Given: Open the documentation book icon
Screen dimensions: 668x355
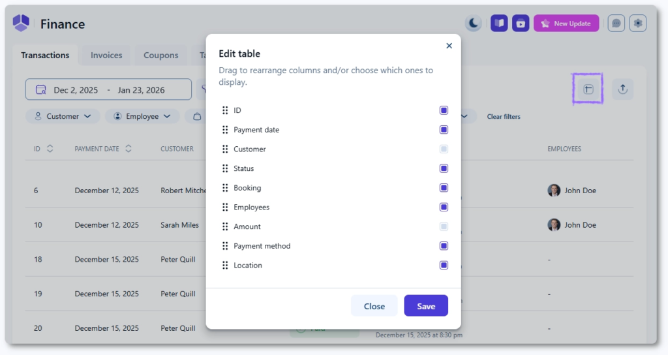Looking at the screenshot, I should pyautogui.click(x=499, y=23).
